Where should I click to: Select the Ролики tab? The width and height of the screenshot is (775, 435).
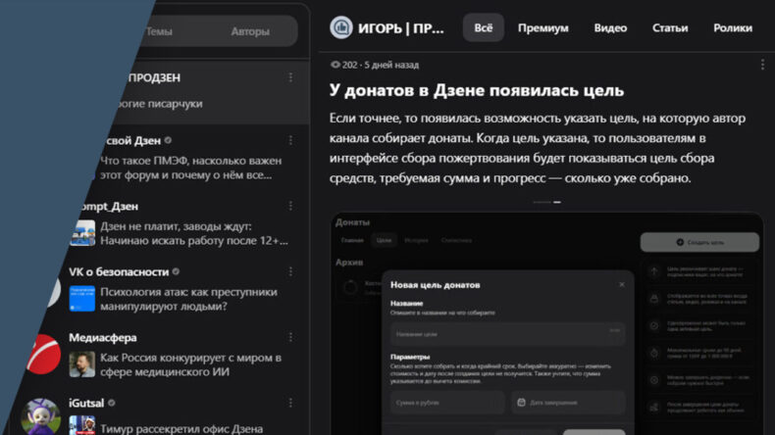(x=733, y=28)
